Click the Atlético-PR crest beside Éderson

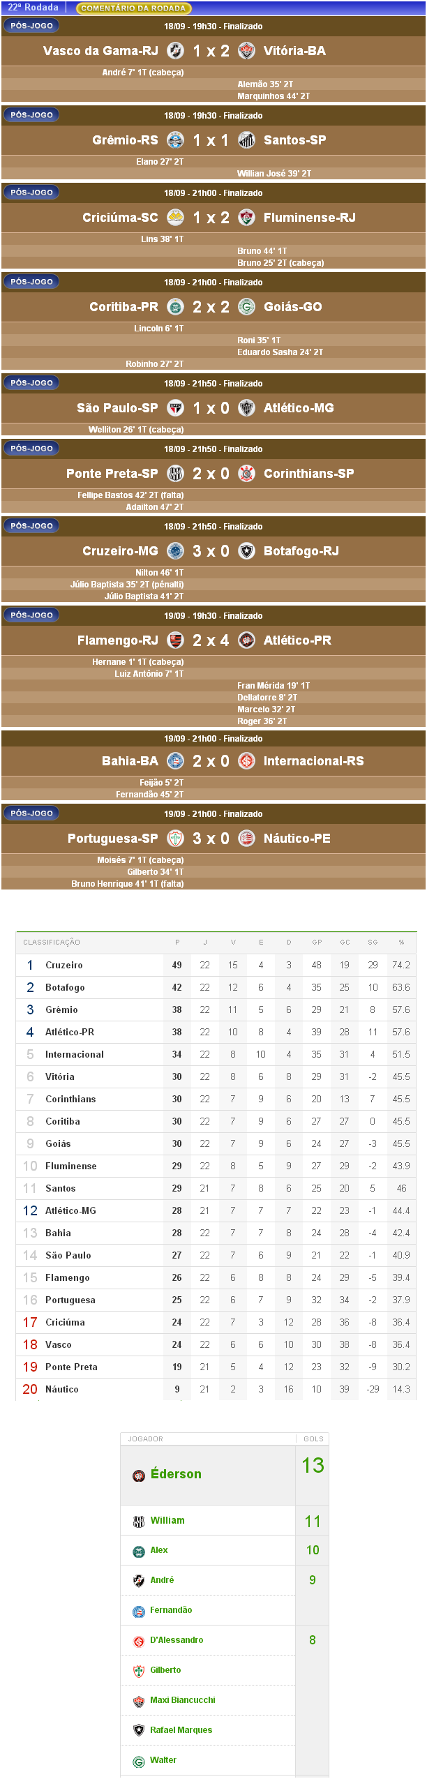point(139,1476)
